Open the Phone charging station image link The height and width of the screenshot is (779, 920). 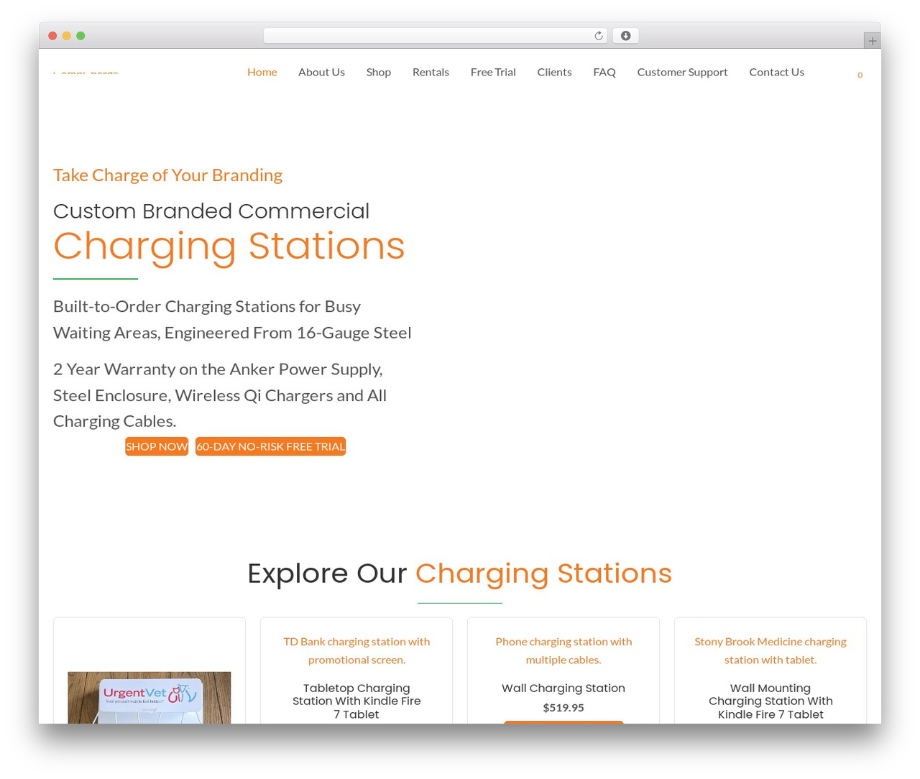tap(563, 650)
